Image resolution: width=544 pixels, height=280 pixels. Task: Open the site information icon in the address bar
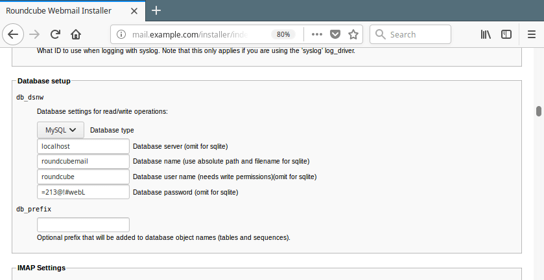pyautogui.click(x=121, y=34)
